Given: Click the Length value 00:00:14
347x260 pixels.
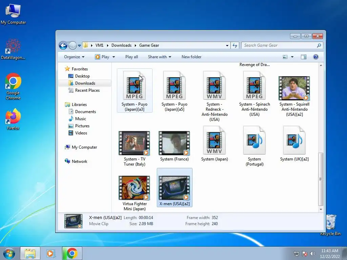Looking at the screenshot, I should pos(146,218).
